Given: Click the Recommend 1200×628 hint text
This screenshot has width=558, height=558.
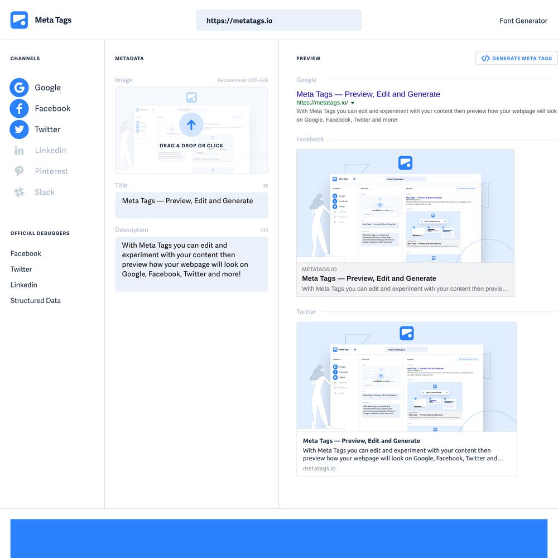Looking at the screenshot, I should pos(243,80).
